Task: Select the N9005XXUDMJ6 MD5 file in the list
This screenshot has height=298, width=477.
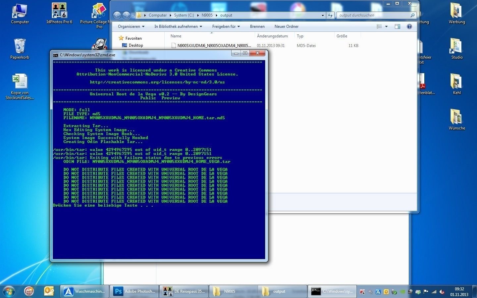Action: click(265, 46)
